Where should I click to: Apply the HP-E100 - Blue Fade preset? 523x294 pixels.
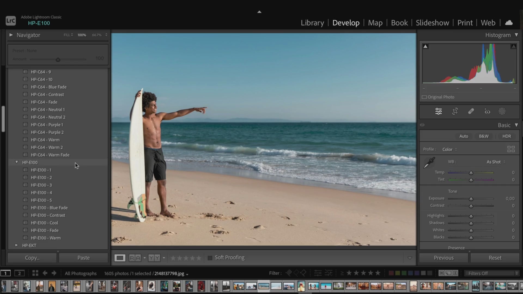(49, 208)
